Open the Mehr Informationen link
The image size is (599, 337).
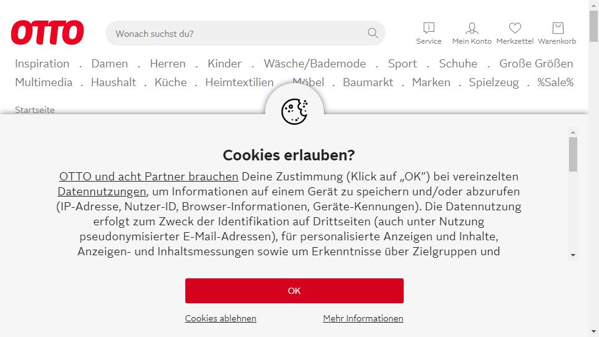coord(363,318)
